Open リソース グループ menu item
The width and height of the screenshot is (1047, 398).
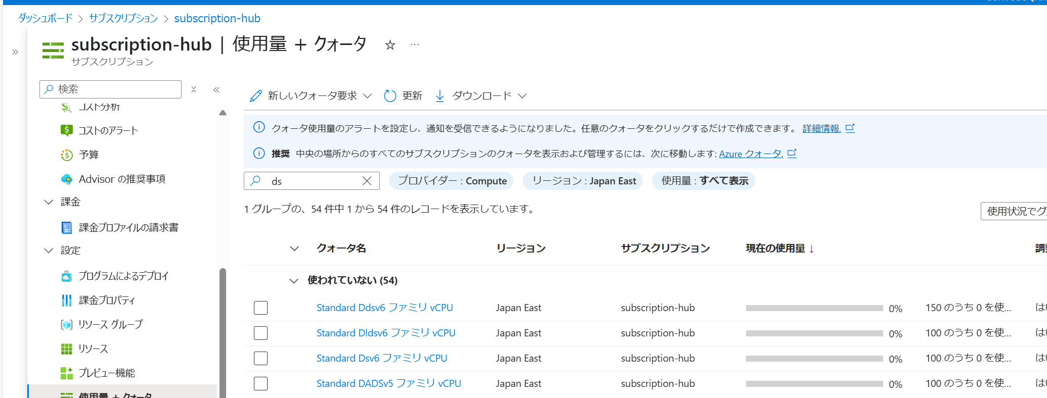pos(110,324)
